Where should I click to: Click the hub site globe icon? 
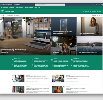pos(2,7)
